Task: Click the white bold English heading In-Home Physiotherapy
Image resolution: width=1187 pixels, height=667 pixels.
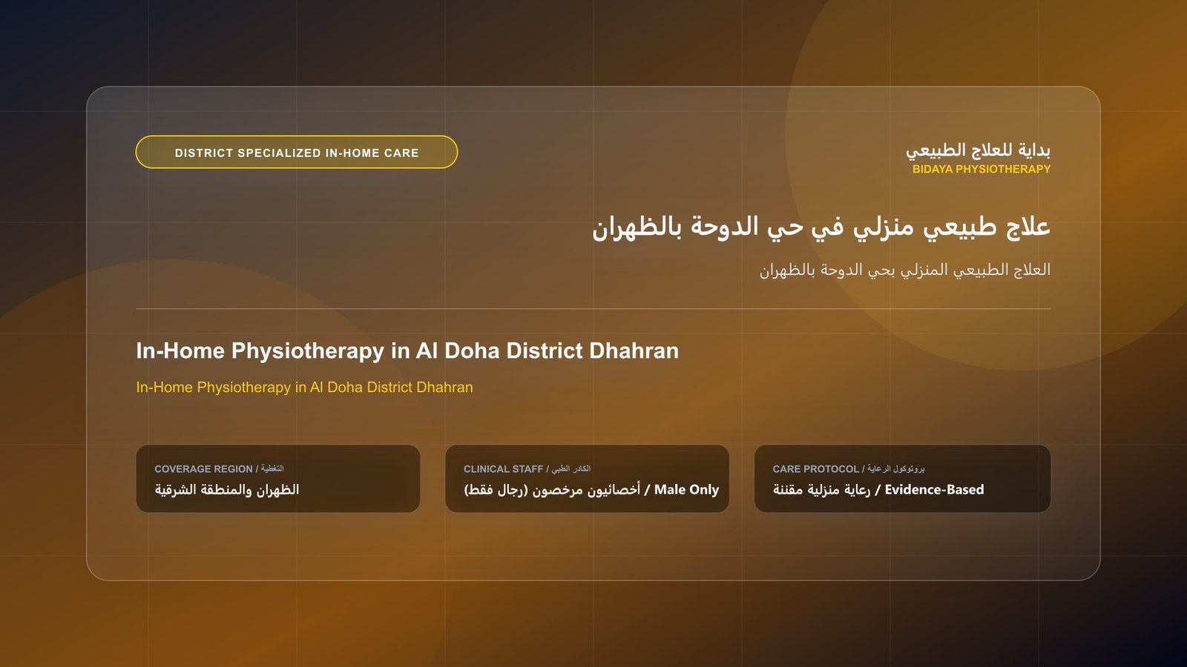Action: pos(407,351)
